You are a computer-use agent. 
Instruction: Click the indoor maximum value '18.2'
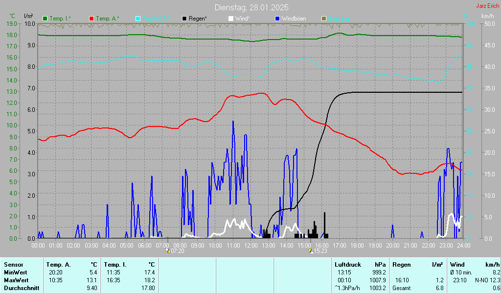point(150,280)
